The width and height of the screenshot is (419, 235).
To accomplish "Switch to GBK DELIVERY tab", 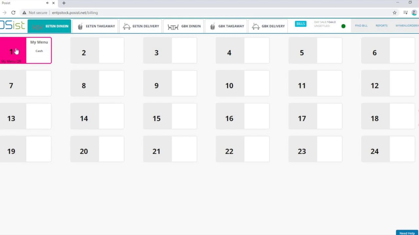I will (268, 26).
